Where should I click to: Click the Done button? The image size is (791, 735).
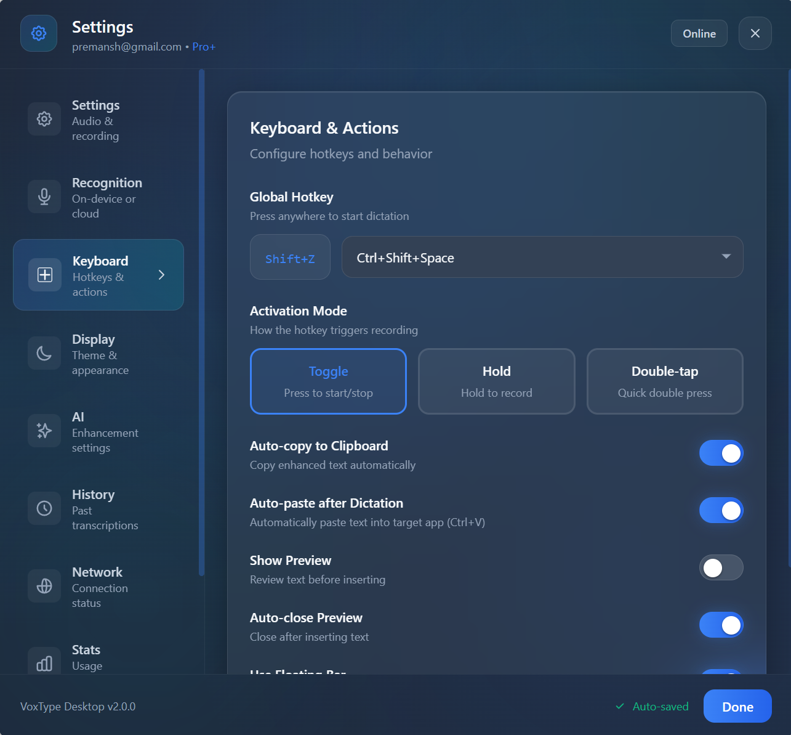click(737, 706)
